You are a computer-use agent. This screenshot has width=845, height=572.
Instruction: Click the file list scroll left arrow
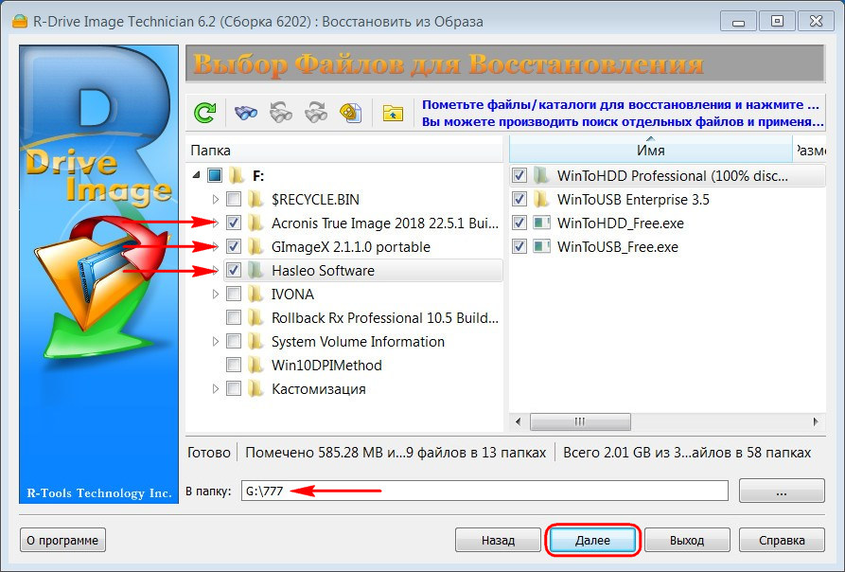[x=518, y=421]
